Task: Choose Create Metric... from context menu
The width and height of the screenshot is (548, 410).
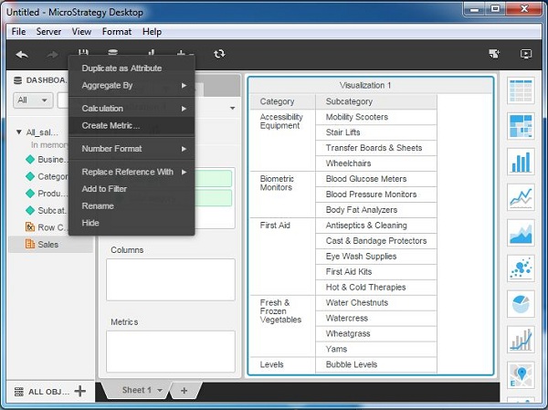Action: click(111, 125)
